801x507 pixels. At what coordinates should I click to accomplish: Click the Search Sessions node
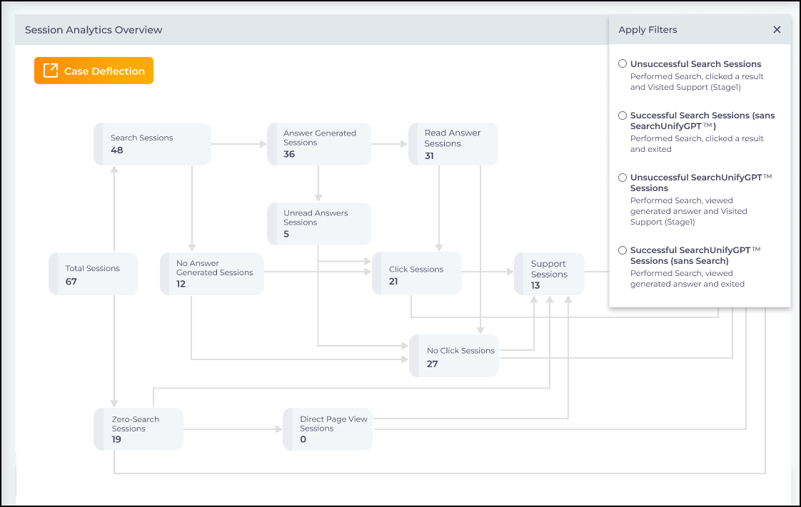pyautogui.click(x=152, y=144)
